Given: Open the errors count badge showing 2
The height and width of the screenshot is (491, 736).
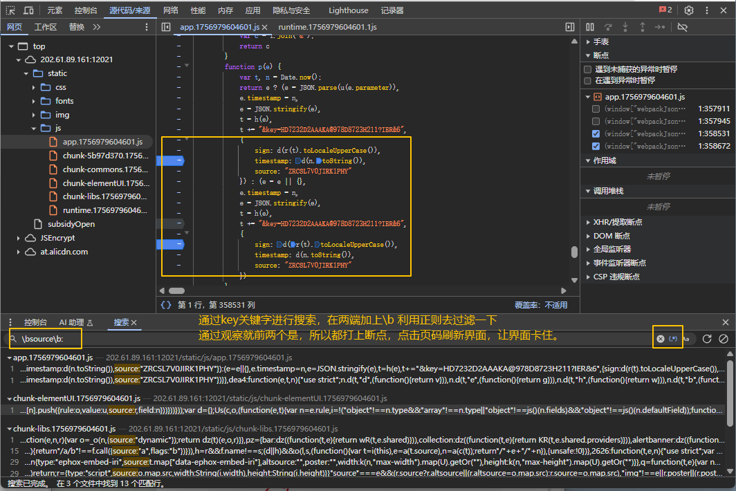Looking at the screenshot, I should (665, 10).
